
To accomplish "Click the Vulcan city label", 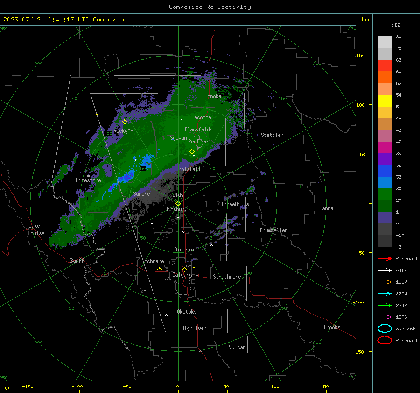I will click(237, 347).
